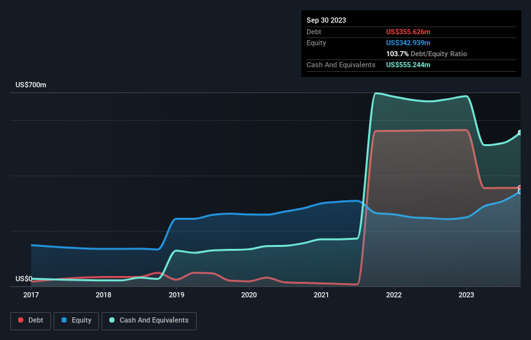Select the red Debt end data point
The height and width of the screenshot is (340, 531).
tap(520, 187)
